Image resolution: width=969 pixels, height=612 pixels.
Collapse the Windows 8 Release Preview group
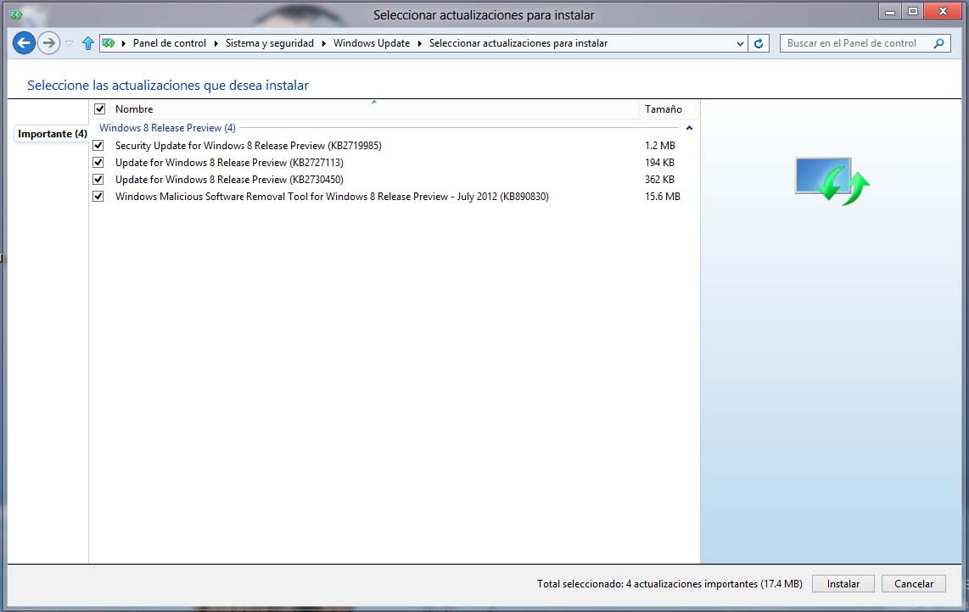click(689, 128)
